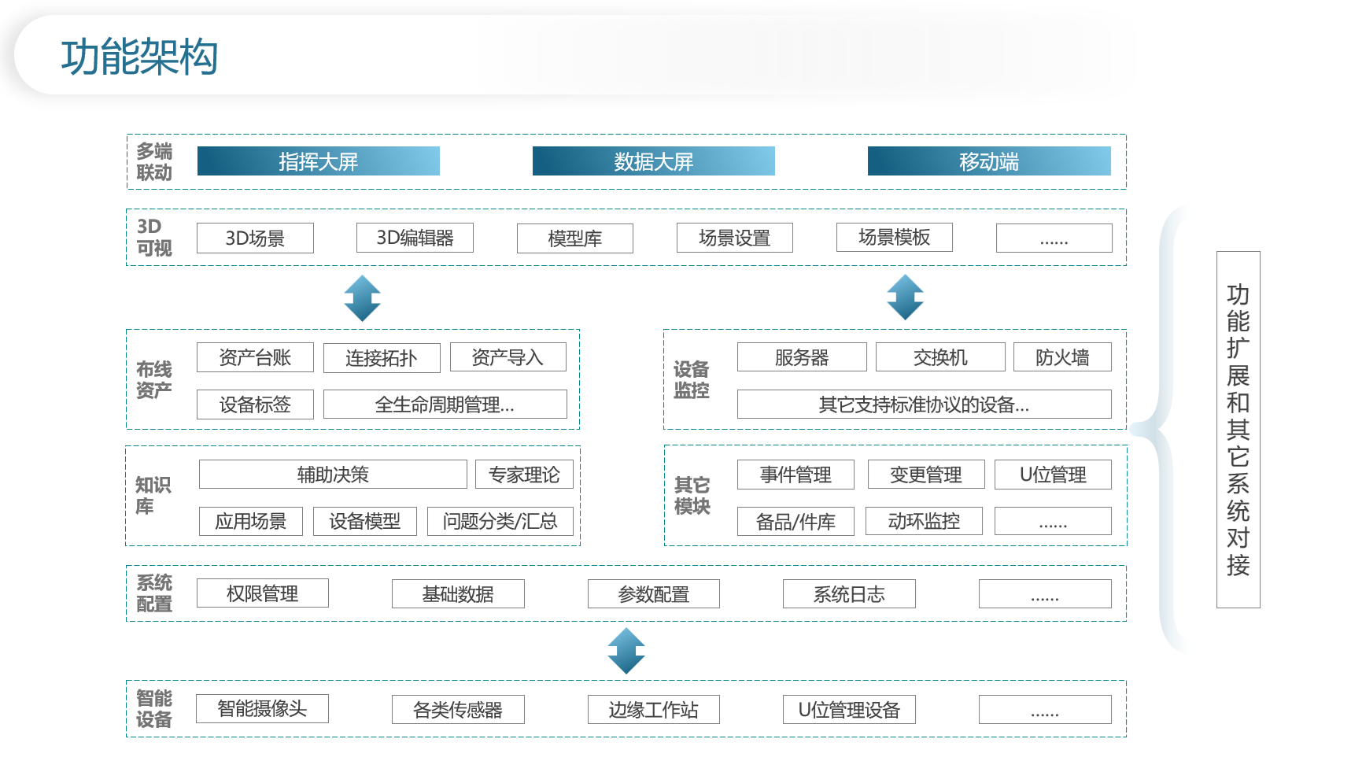Open the 移动端 banner
This screenshot has height=761, width=1351.
point(988,161)
